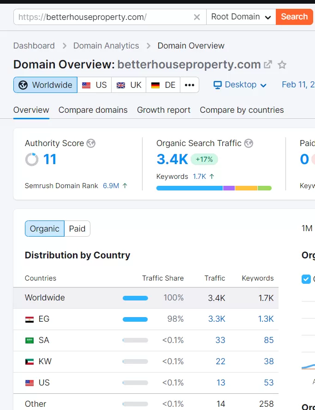This screenshot has width=315, height=410.
Task: Open the external link icon beside betterhouseproperty.com
Action: 268,64
